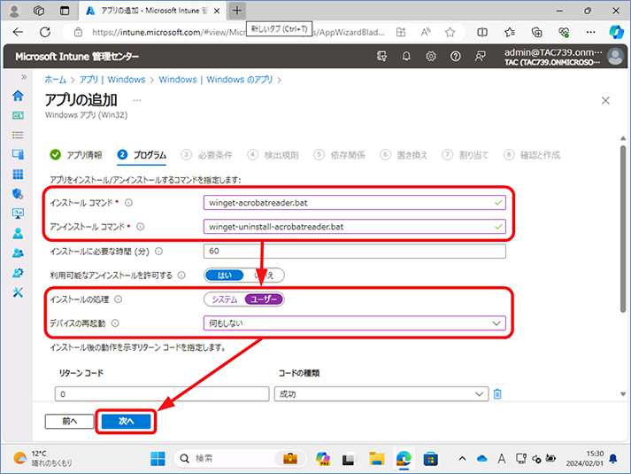
Task: Click the 60 minutes install time field
Action: 355,251
